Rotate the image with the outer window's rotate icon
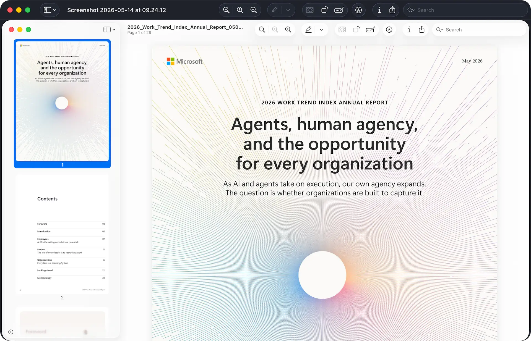 point(324,10)
